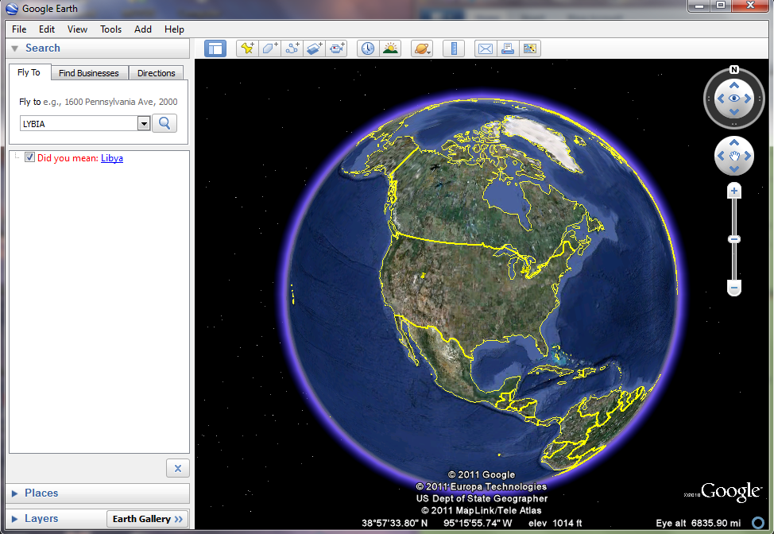
Task: Toggle the sidebar with the Hide Sidebar icon
Action: (x=215, y=48)
